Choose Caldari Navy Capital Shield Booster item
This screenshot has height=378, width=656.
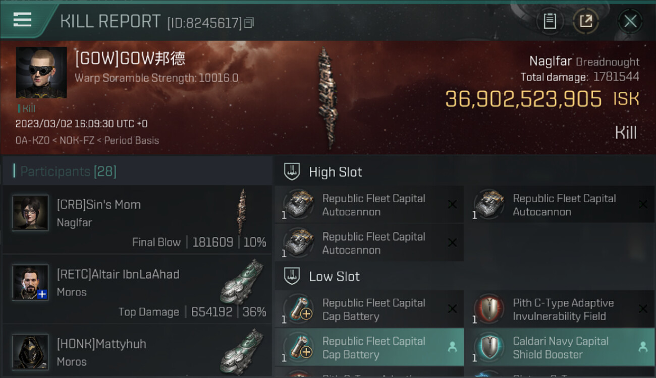coord(560,347)
